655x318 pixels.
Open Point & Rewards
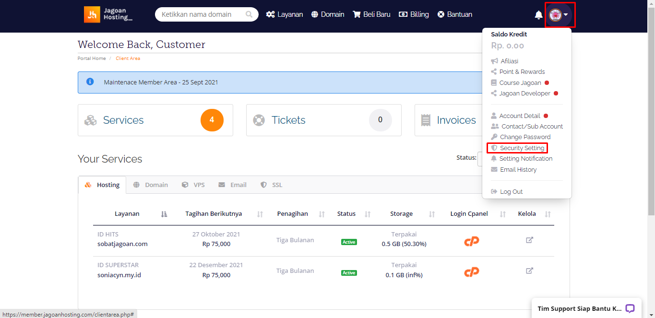(x=518, y=71)
